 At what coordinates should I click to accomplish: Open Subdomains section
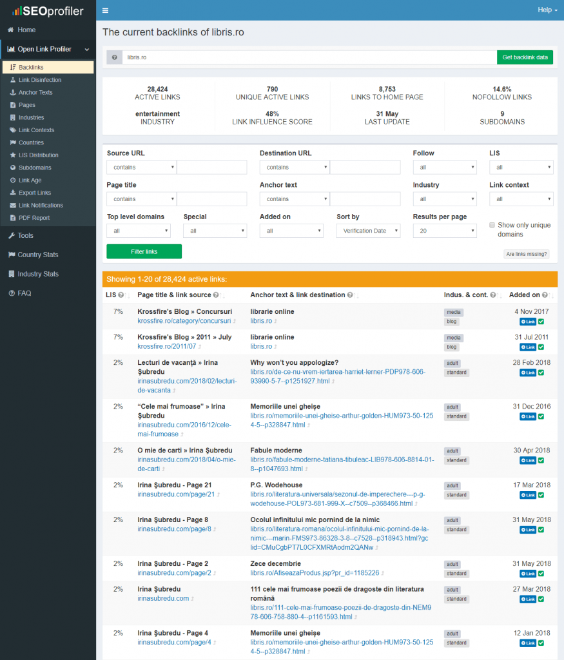pos(35,168)
